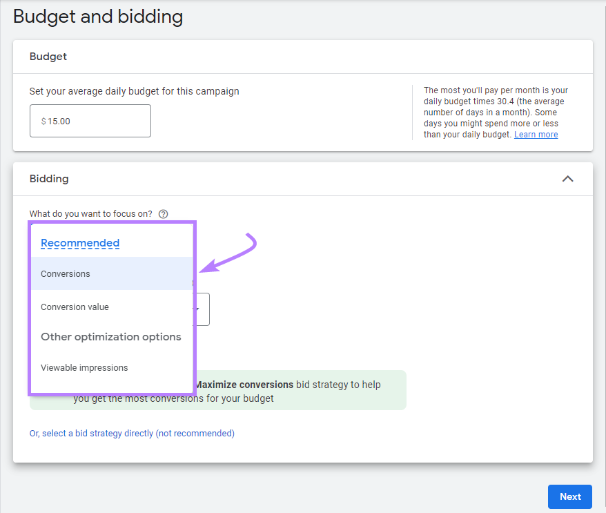Pick Viewable impressions optimization option
The image size is (606, 513).
point(112,367)
